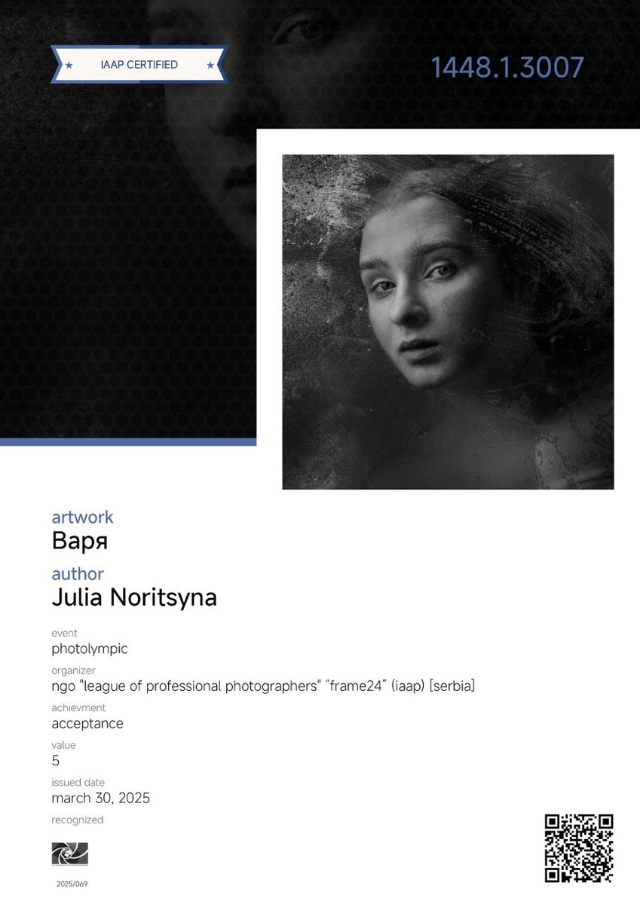Click the IAAP CERTIFIED ribbon badge
This screenshot has width=640, height=904.
[x=139, y=65]
